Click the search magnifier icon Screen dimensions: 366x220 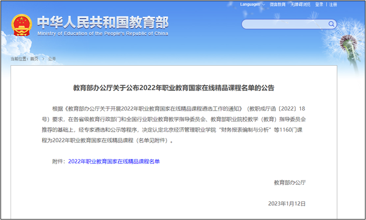pos(331,24)
